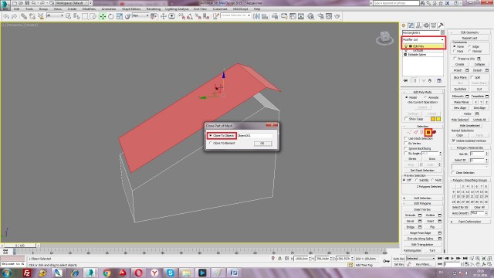Open the Modifiers menu

89,8
